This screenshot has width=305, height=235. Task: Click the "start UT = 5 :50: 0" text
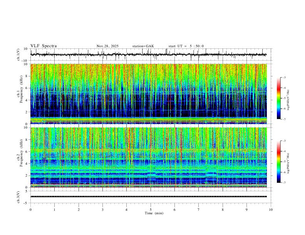tap(186, 46)
